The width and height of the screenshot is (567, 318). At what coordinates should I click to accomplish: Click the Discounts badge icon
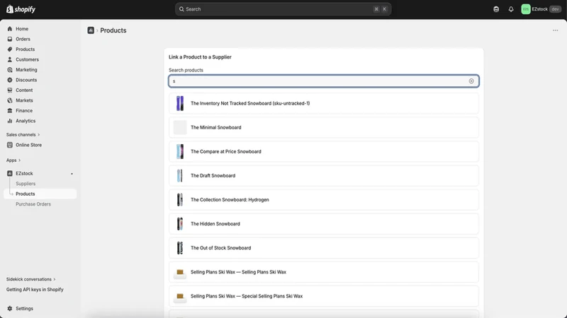(x=10, y=80)
